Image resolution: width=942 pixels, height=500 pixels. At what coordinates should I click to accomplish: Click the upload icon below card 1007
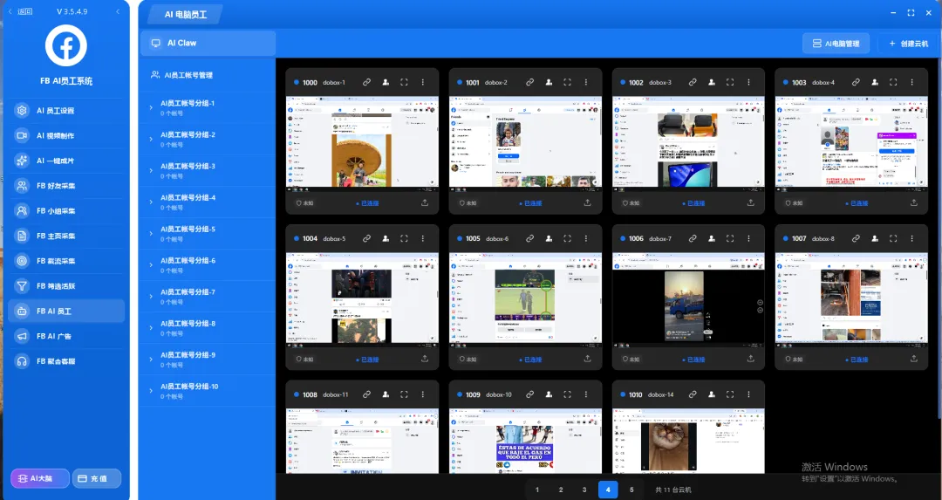point(914,359)
